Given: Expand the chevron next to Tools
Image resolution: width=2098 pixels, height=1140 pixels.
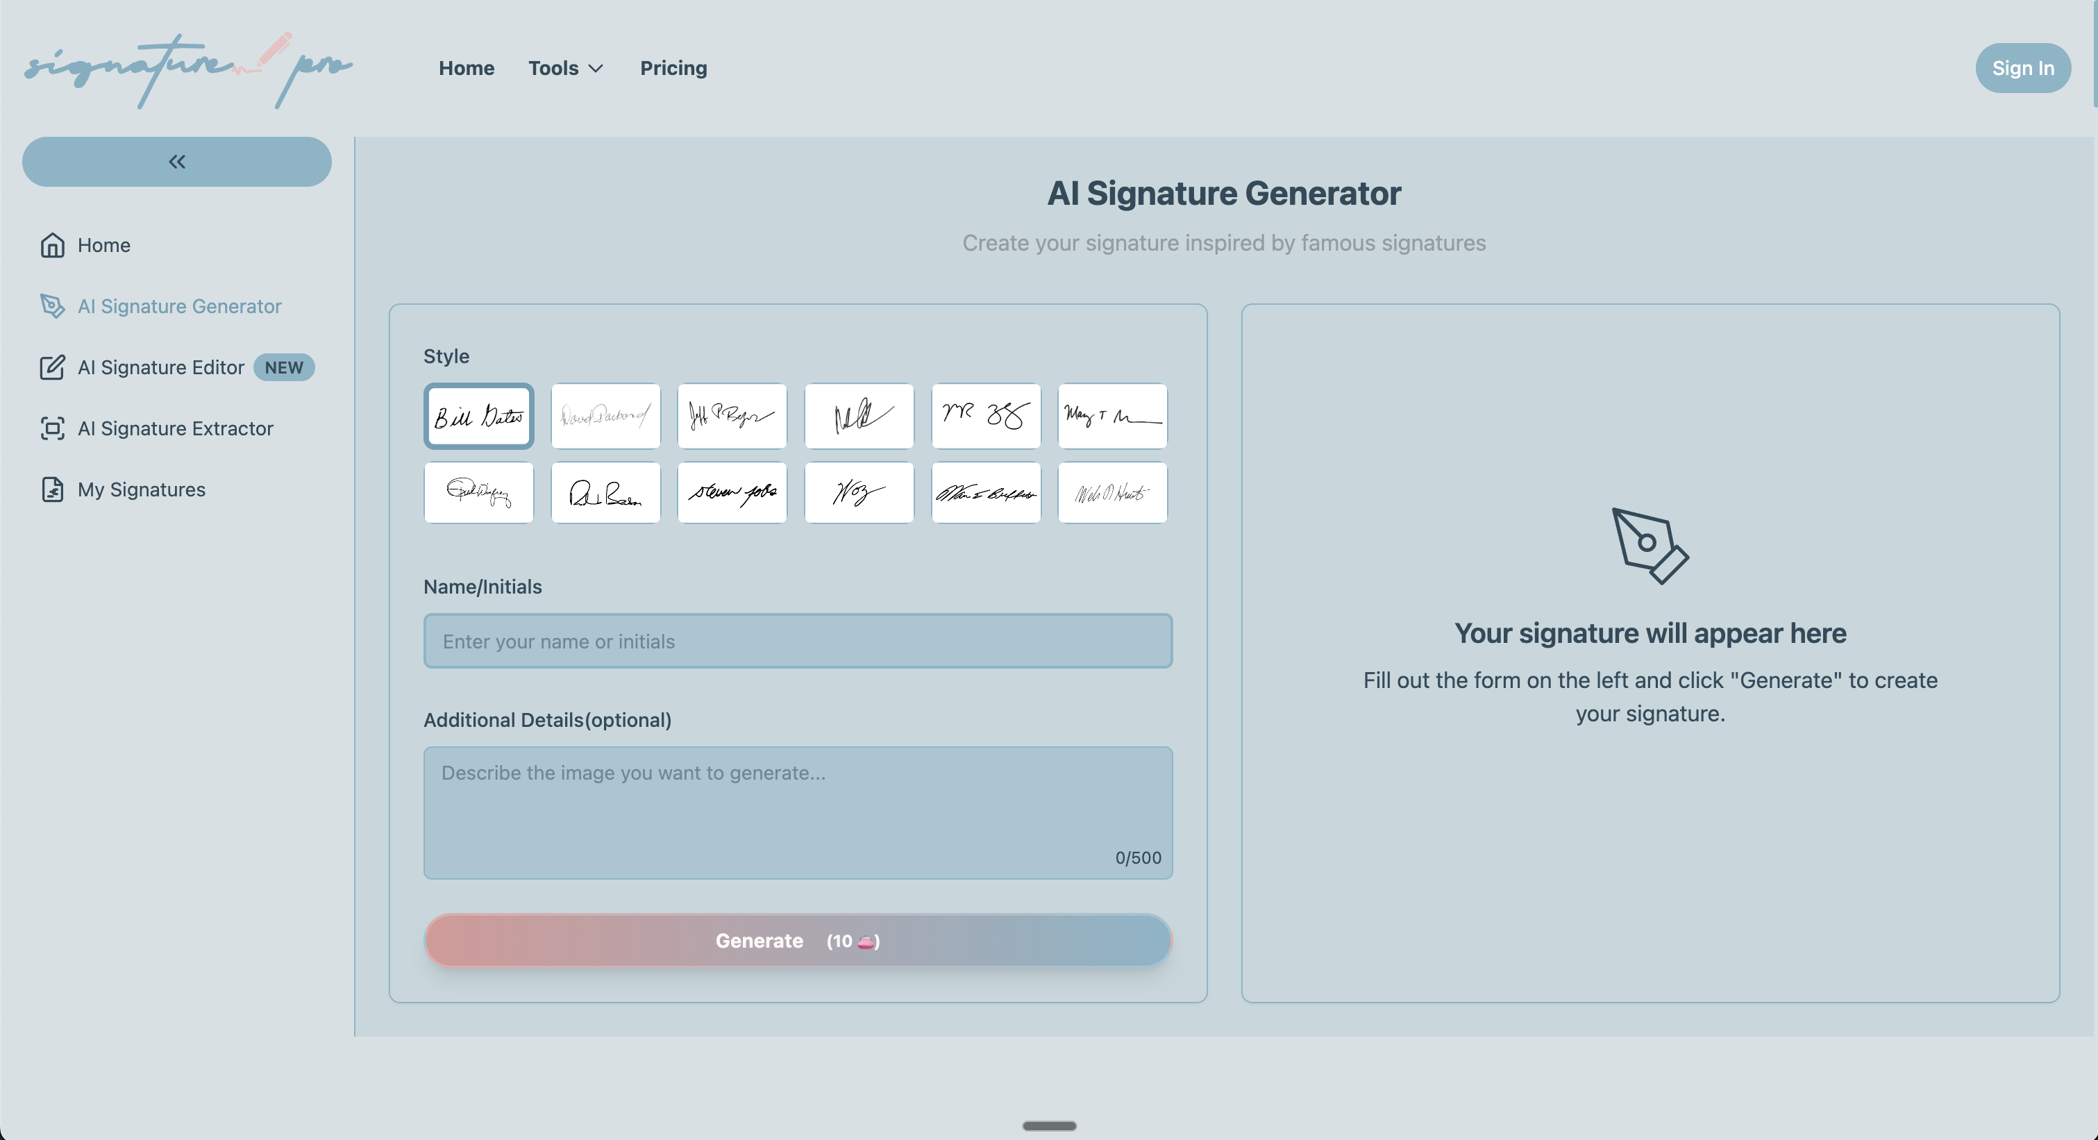Looking at the screenshot, I should point(596,69).
